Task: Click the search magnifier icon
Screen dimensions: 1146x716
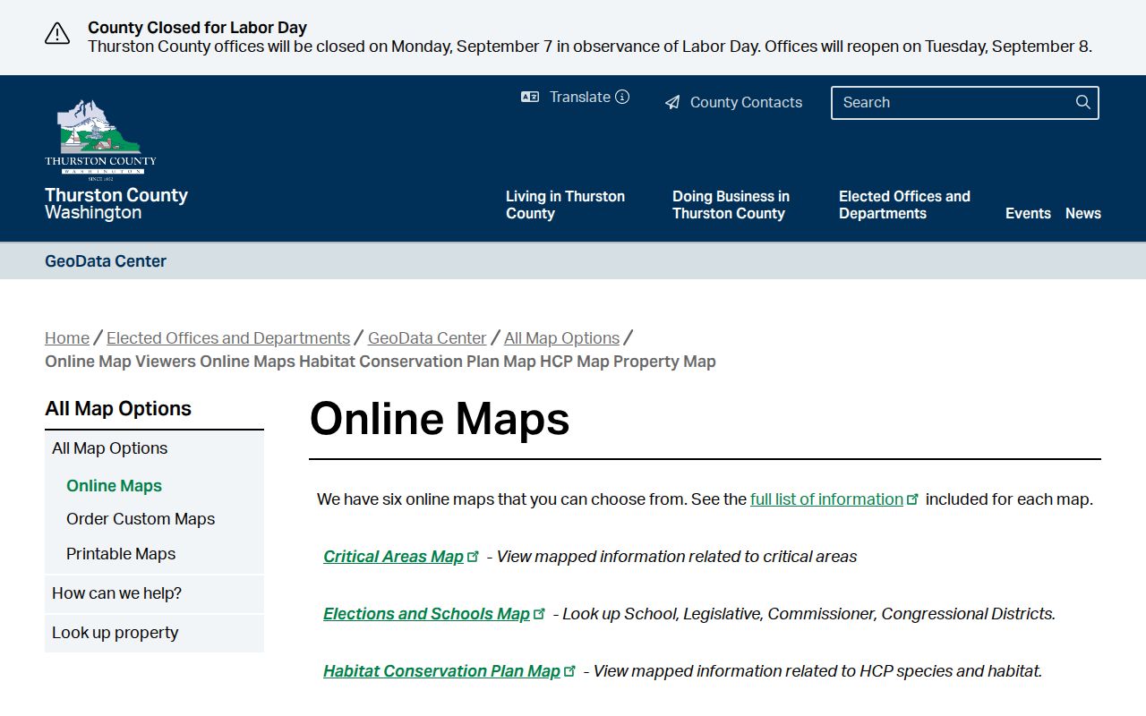Action: click(1083, 102)
